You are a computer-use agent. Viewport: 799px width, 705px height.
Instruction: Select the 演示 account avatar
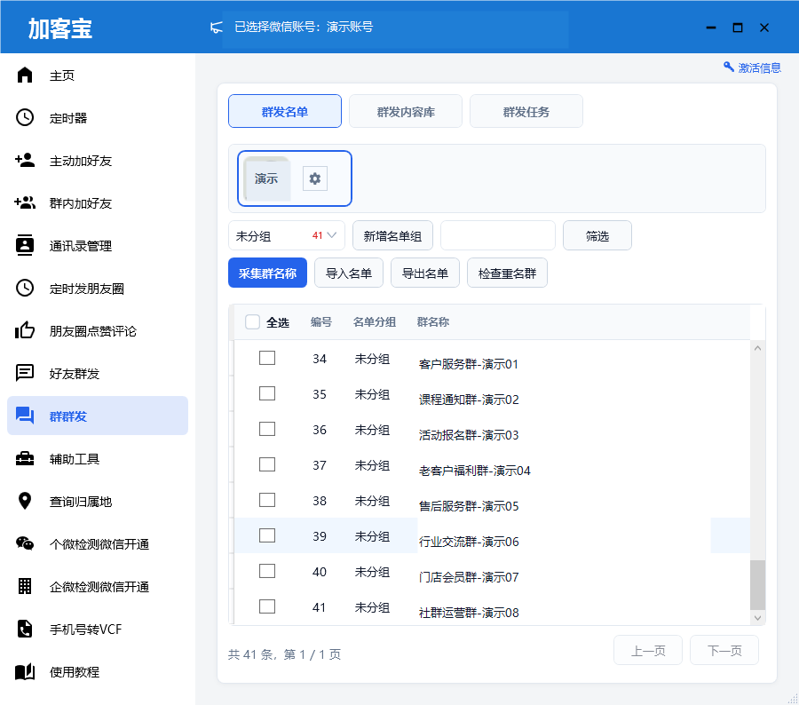266,178
